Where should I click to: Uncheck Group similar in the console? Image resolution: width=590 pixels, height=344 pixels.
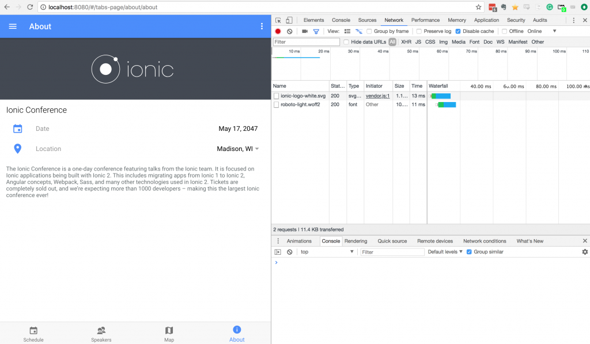click(x=469, y=252)
